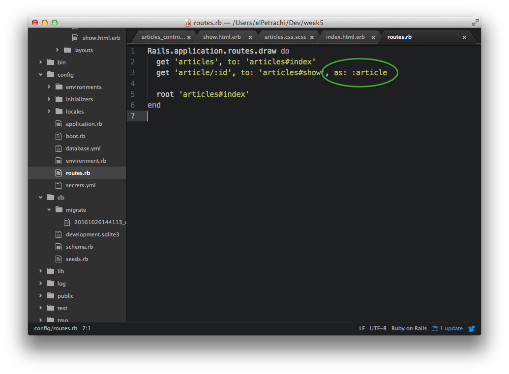
Task: Click the routes.rb file icon in tree
Action: point(59,173)
